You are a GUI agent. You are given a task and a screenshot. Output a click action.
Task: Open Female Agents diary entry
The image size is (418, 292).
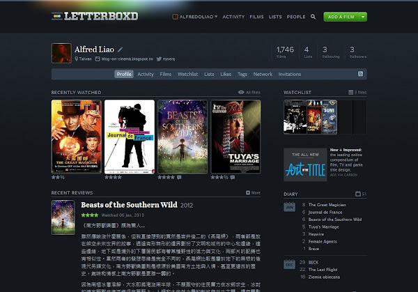pos(323,241)
